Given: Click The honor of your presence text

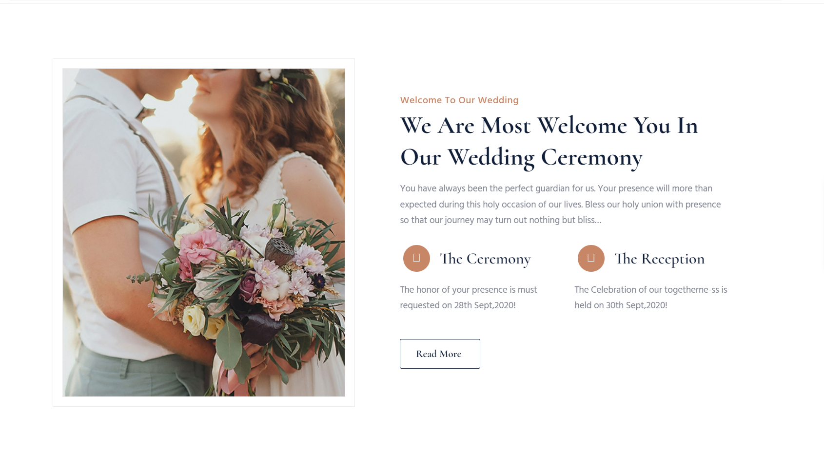Looking at the screenshot, I should tap(468, 290).
